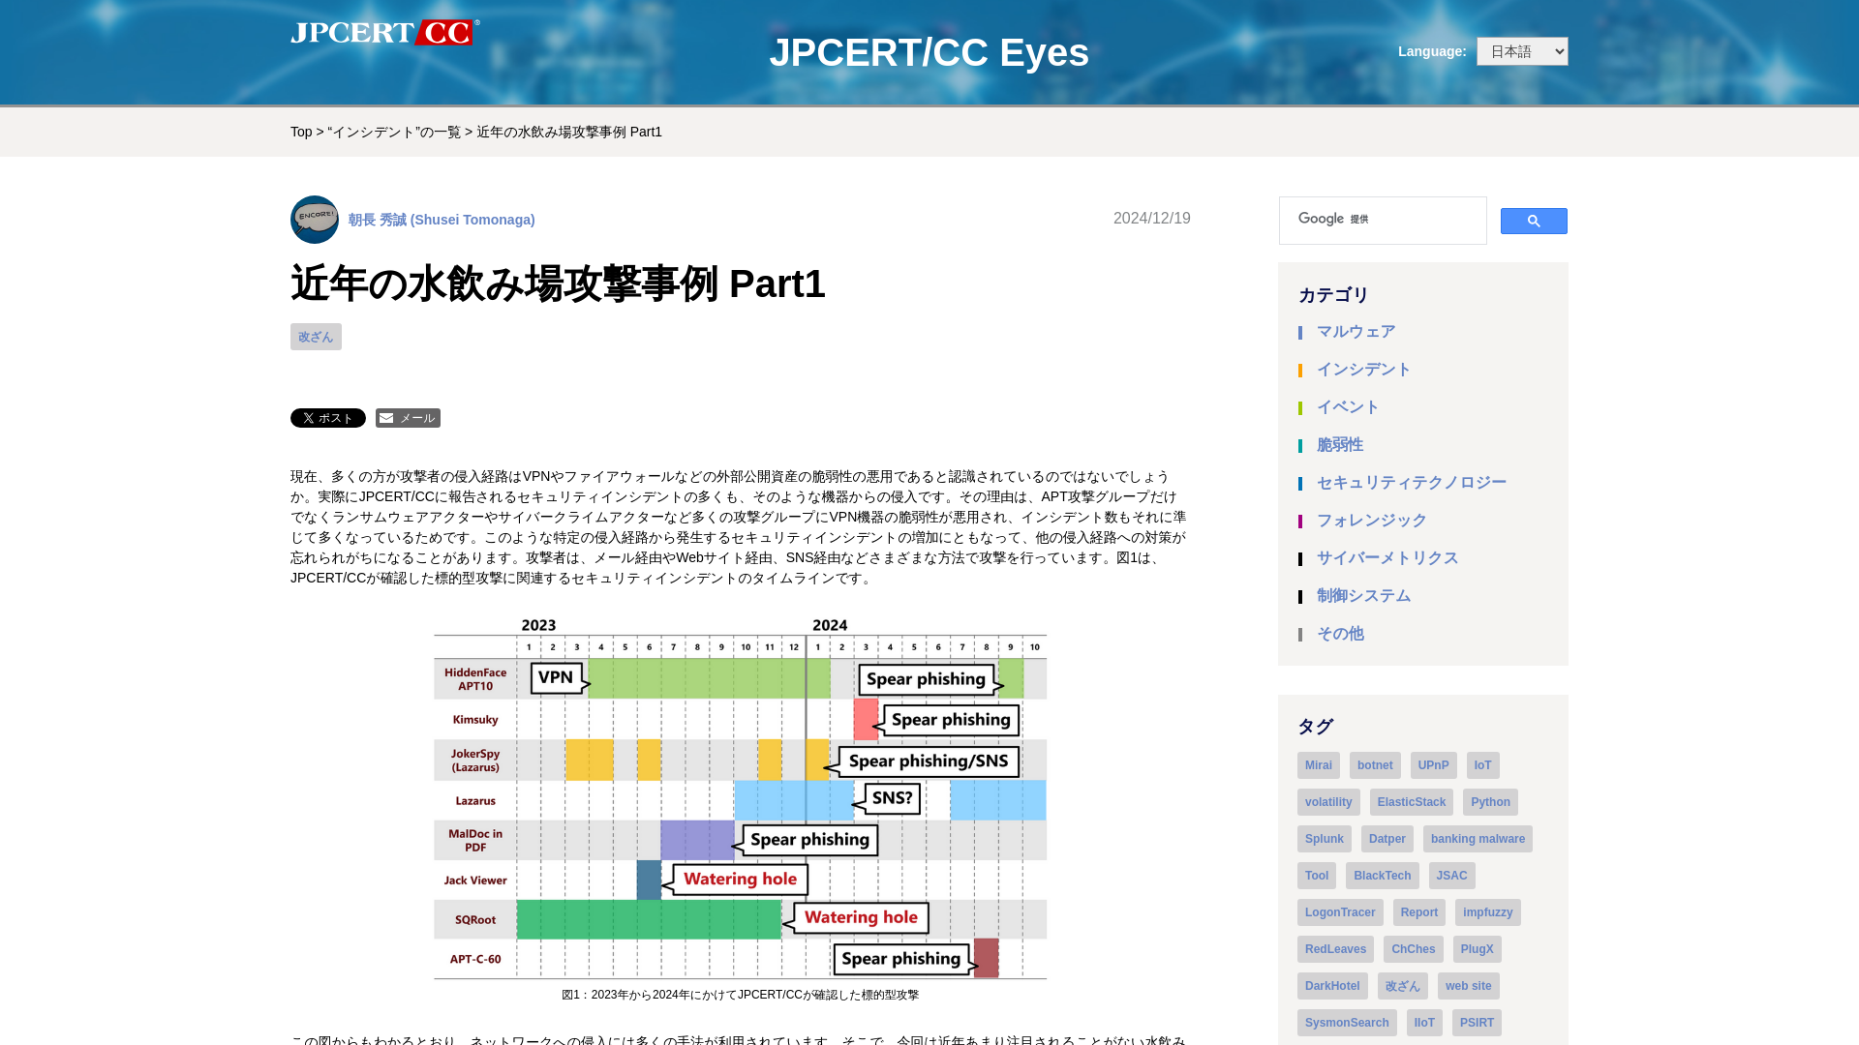The image size is (1859, 1045).
Task: Select the Splunk tag
Action: (1324, 839)
